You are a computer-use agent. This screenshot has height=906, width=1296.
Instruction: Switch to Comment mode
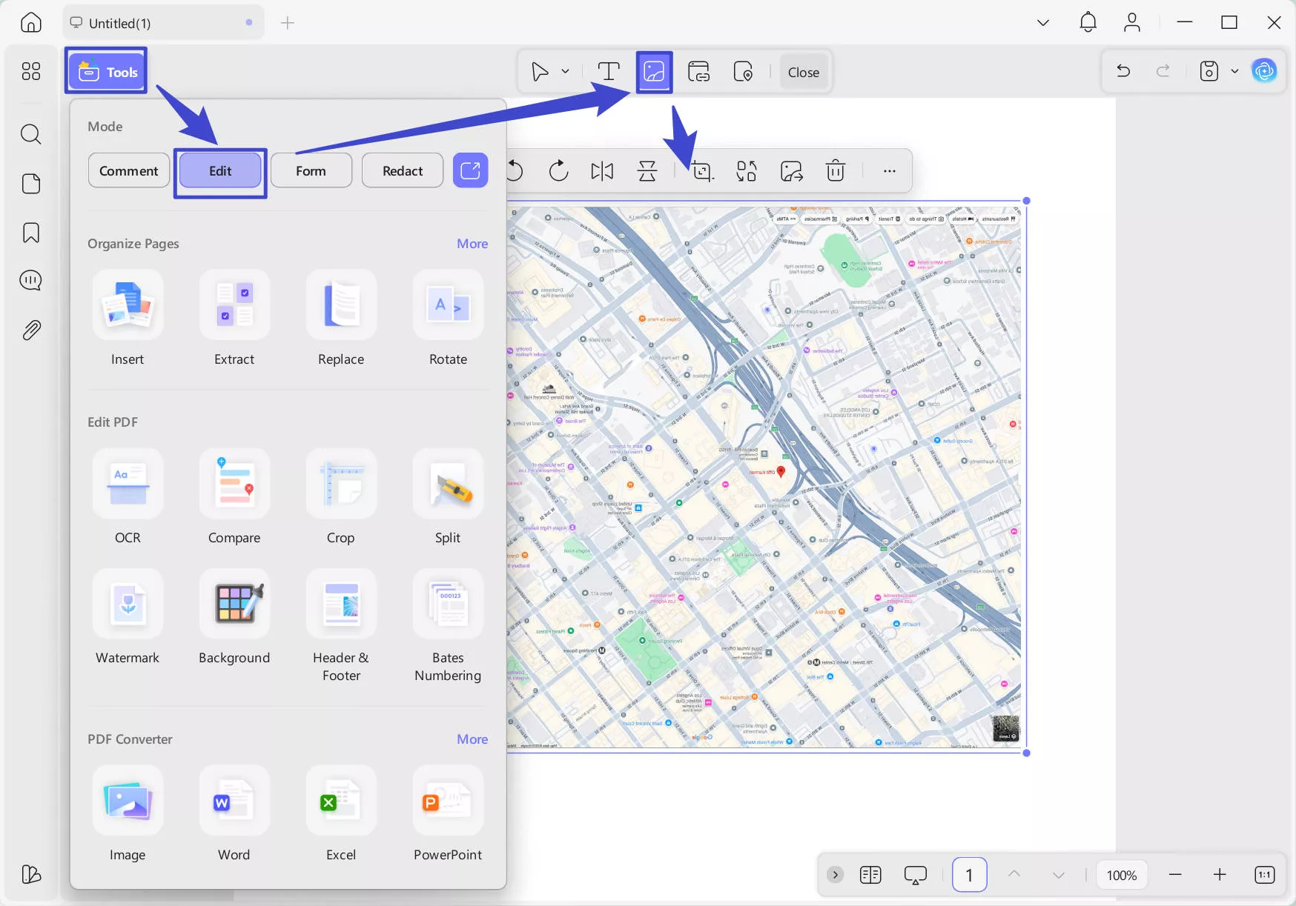pyautogui.click(x=128, y=170)
